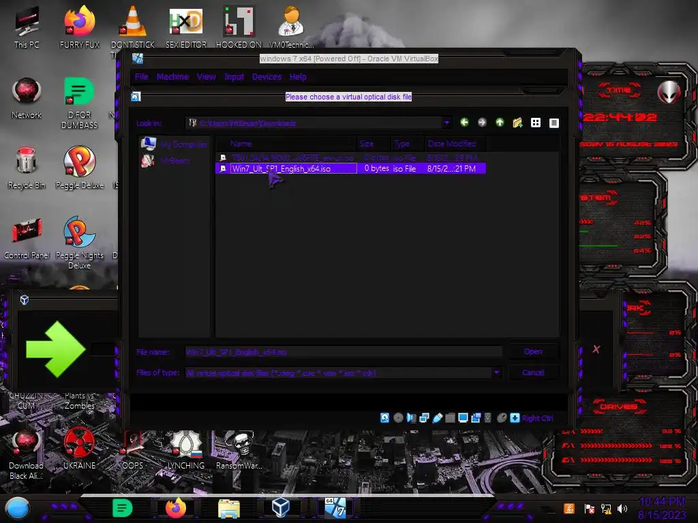Open the OOPS desktop icon

click(x=133, y=450)
